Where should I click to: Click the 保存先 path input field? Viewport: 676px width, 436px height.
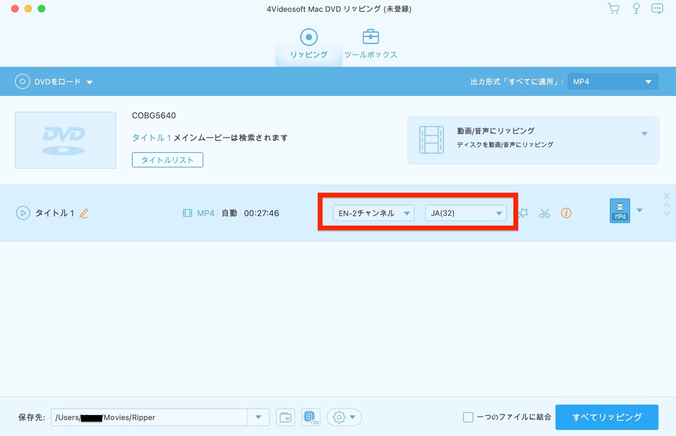point(149,417)
